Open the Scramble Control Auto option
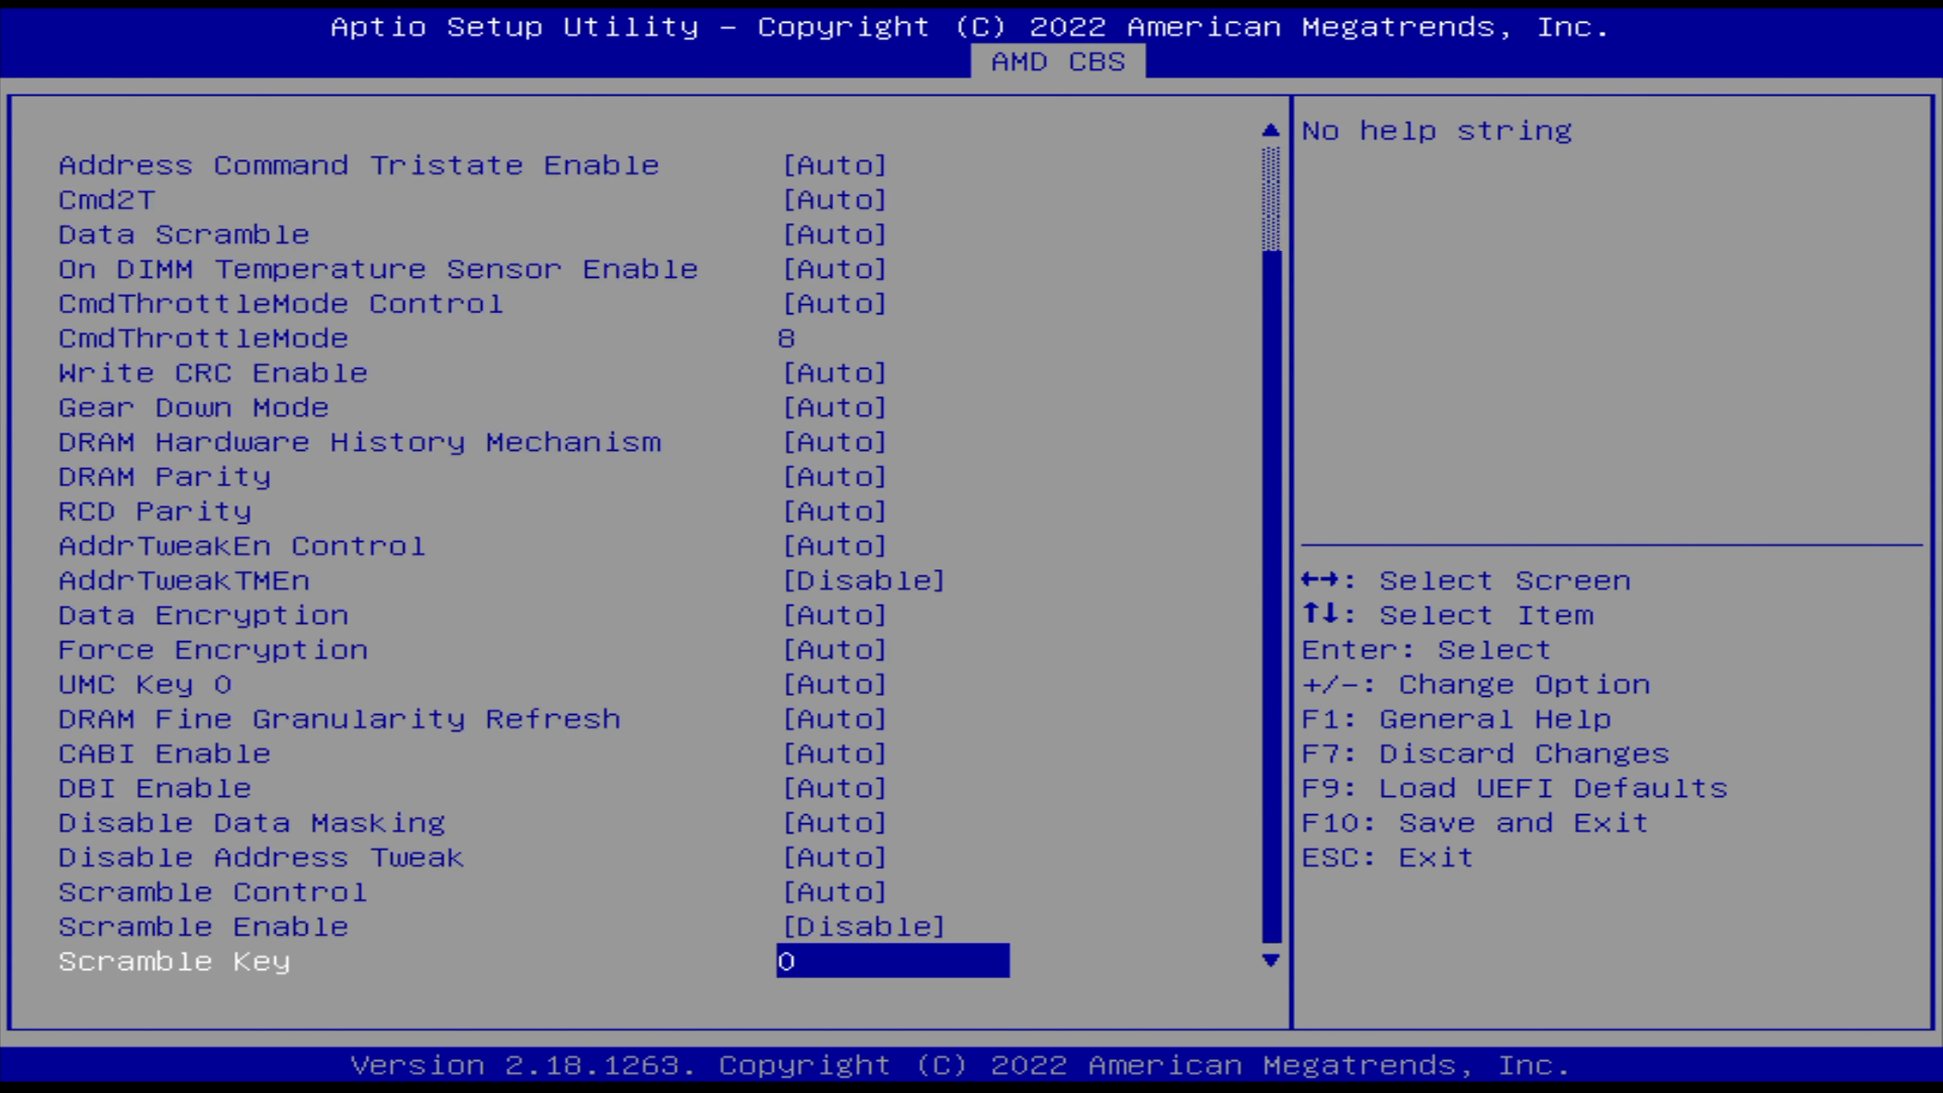 (834, 892)
